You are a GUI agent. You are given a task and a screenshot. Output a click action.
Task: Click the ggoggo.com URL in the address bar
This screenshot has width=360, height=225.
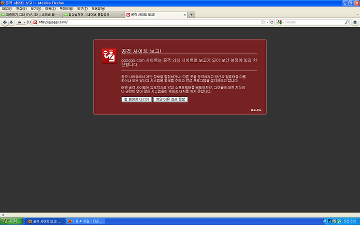point(53,22)
